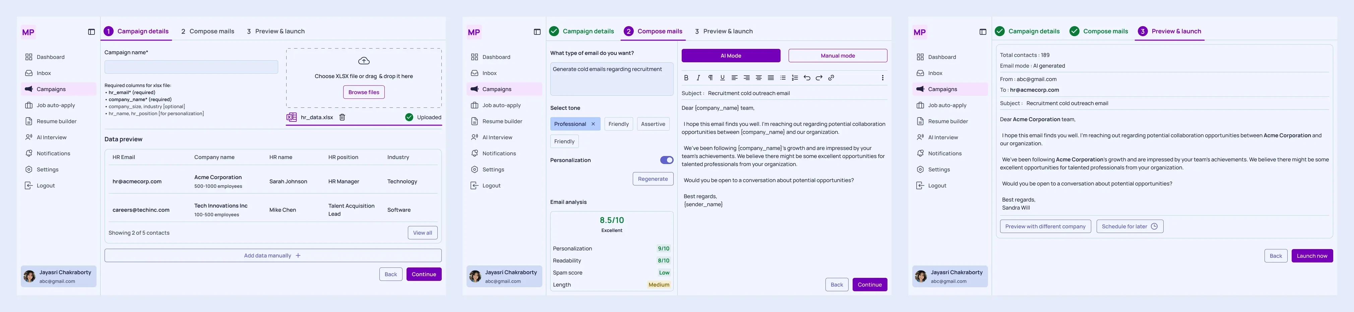Switch the composer to AI Mode
The width and height of the screenshot is (1354, 312).
731,56
